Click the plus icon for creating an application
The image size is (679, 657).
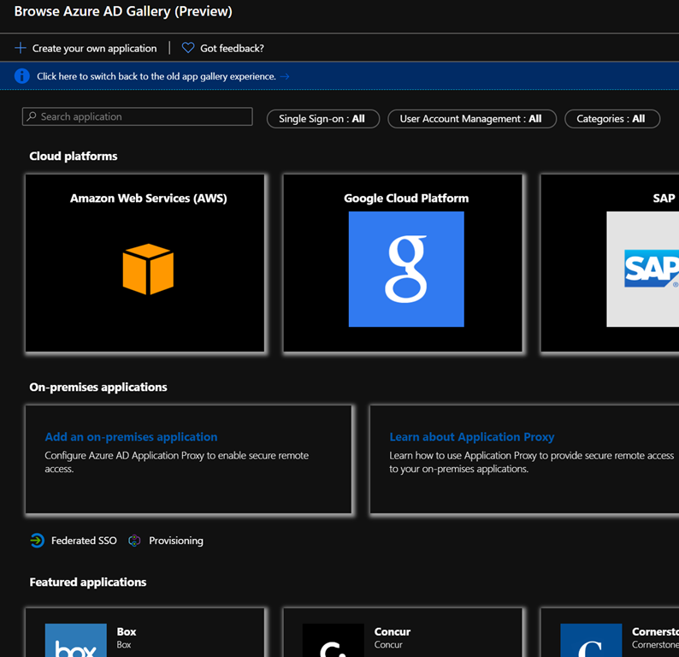(21, 48)
